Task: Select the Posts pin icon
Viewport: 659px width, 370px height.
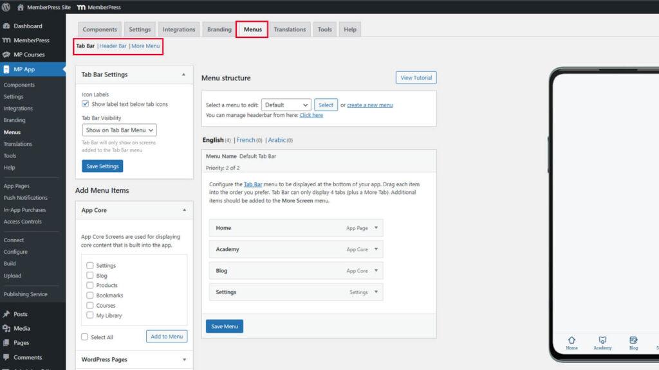Action: click(x=6, y=314)
